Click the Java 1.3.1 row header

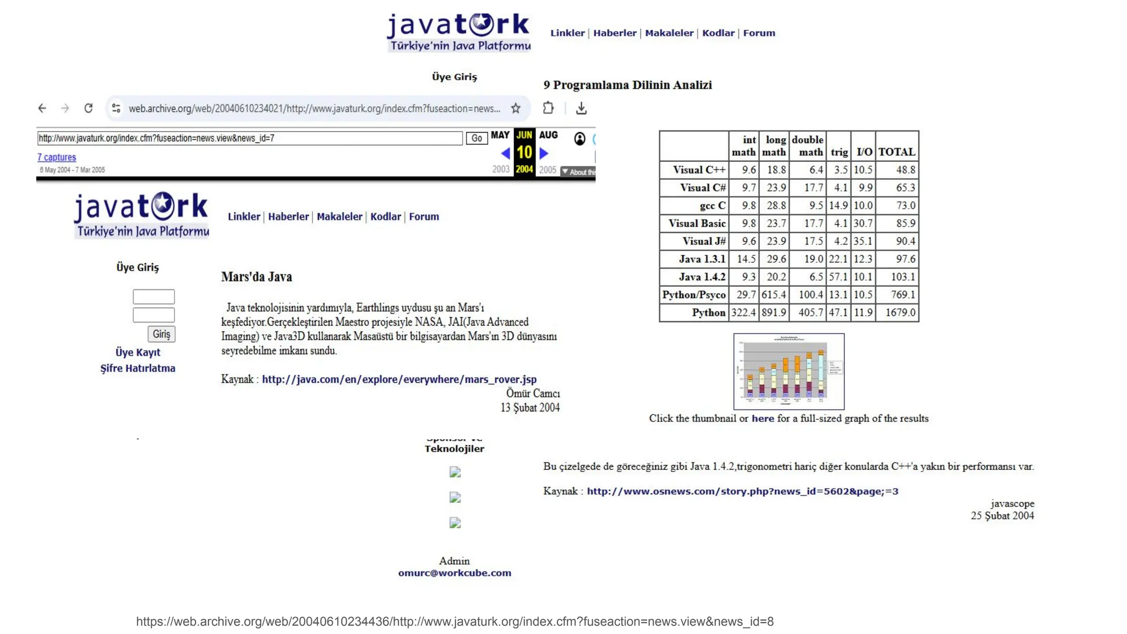[694, 259]
